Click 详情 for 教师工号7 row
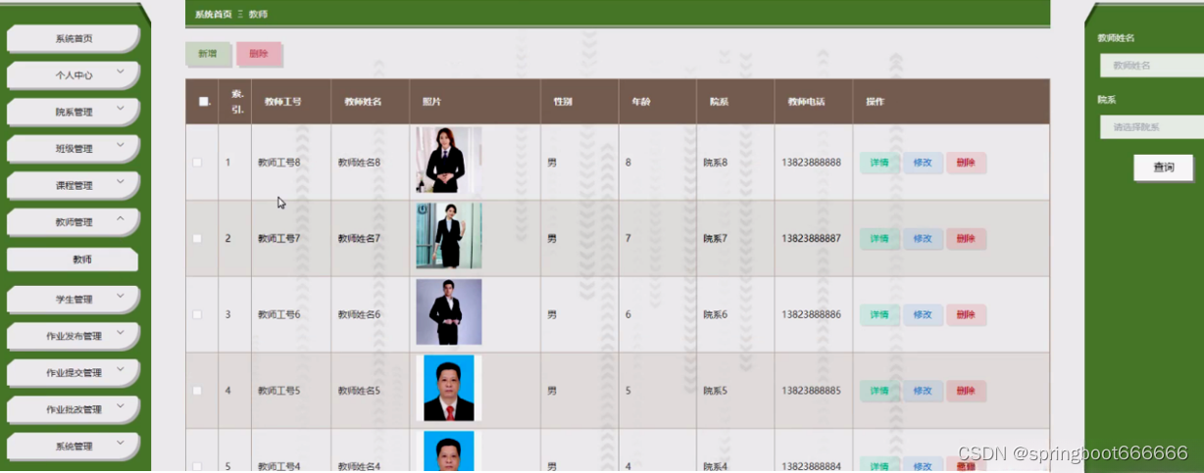 point(879,238)
